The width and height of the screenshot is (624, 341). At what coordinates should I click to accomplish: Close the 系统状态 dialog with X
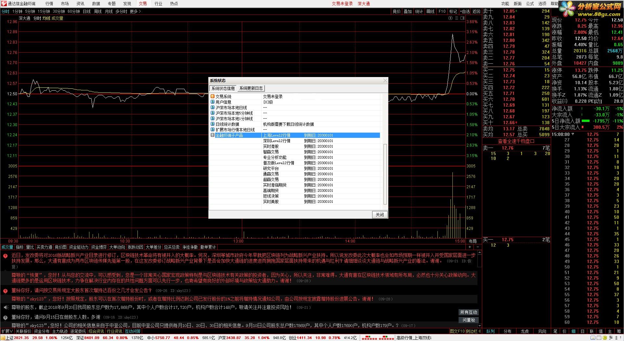(385, 81)
